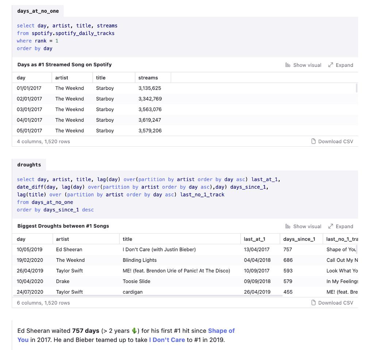Click the bar chart icon in Days as #1 table
Image resolution: width=365 pixels, height=350 pixels.
click(x=288, y=65)
